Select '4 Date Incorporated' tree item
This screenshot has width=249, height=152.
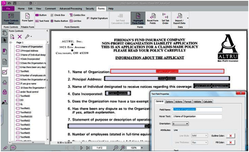coord(28,59)
